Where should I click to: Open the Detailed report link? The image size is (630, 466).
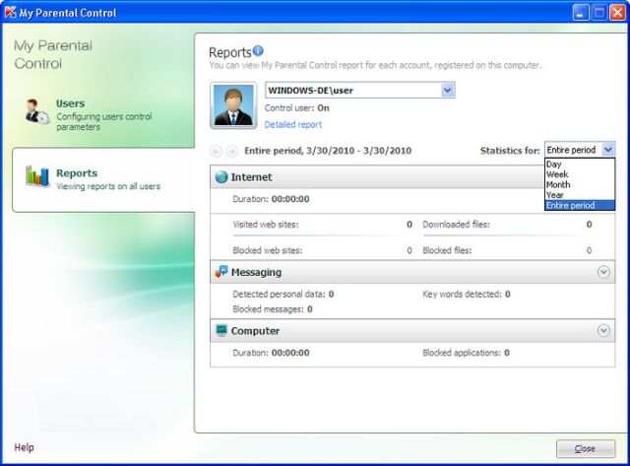click(x=292, y=125)
